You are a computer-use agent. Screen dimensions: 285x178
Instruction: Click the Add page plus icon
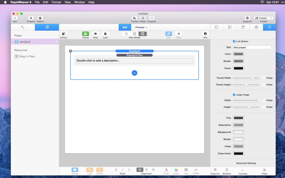(x=15, y=18)
